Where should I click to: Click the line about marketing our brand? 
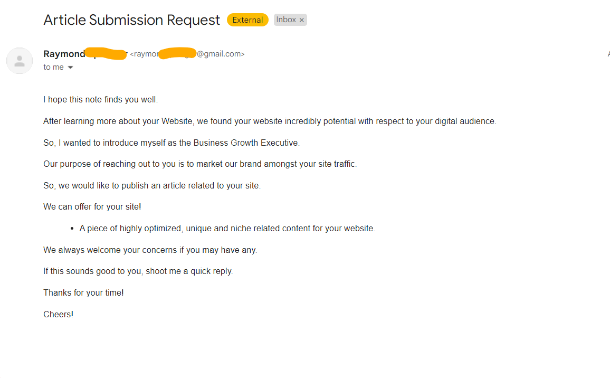point(200,164)
